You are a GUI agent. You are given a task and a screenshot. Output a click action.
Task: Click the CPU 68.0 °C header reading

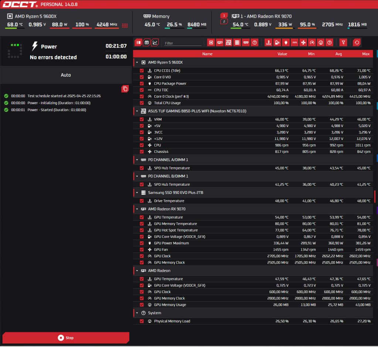pyautogui.click(x=15, y=25)
